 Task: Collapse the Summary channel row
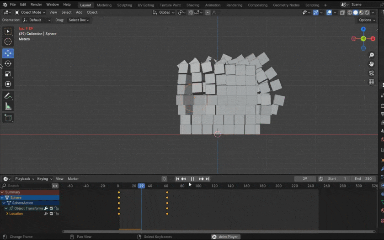pyautogui.click(x=2, y=193)
